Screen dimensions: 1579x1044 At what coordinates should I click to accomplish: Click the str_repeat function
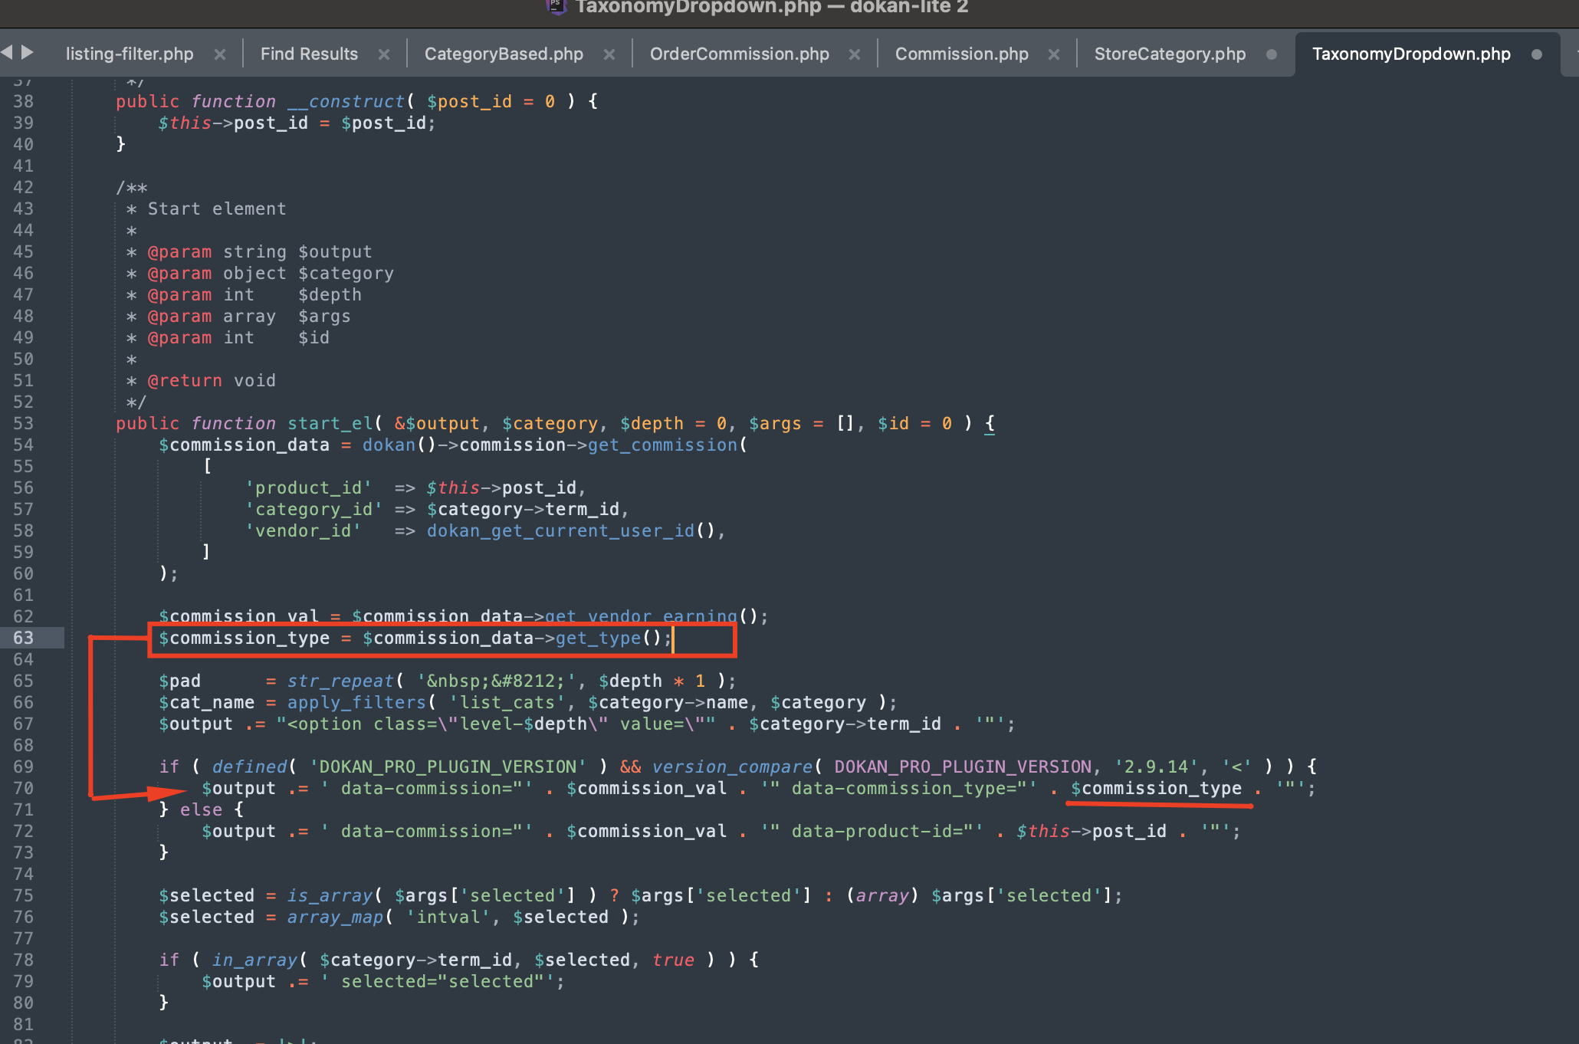340,681
